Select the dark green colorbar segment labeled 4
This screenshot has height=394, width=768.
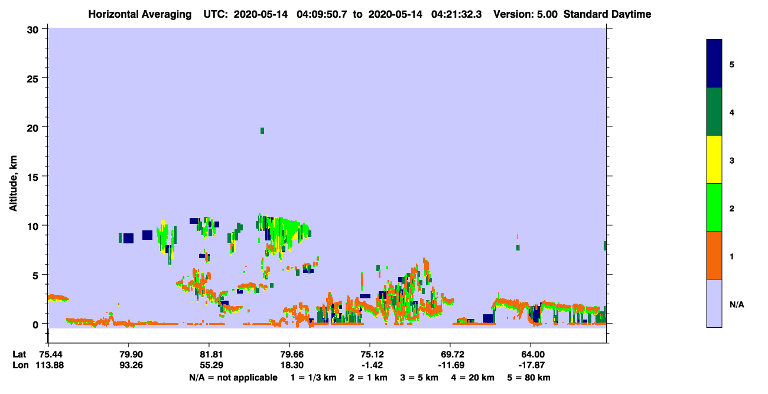pyautogui.click(x=714, y=112)
